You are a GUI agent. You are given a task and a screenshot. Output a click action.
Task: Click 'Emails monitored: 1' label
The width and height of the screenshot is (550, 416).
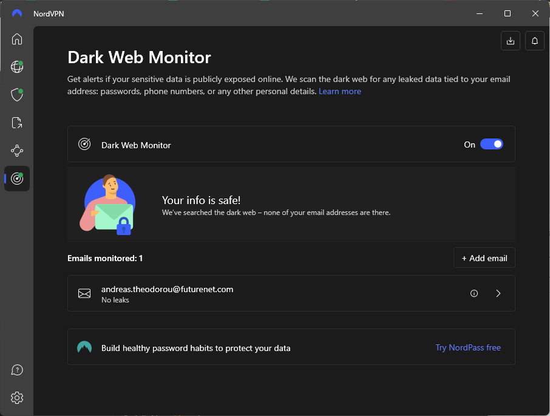[x=105, y=259]
